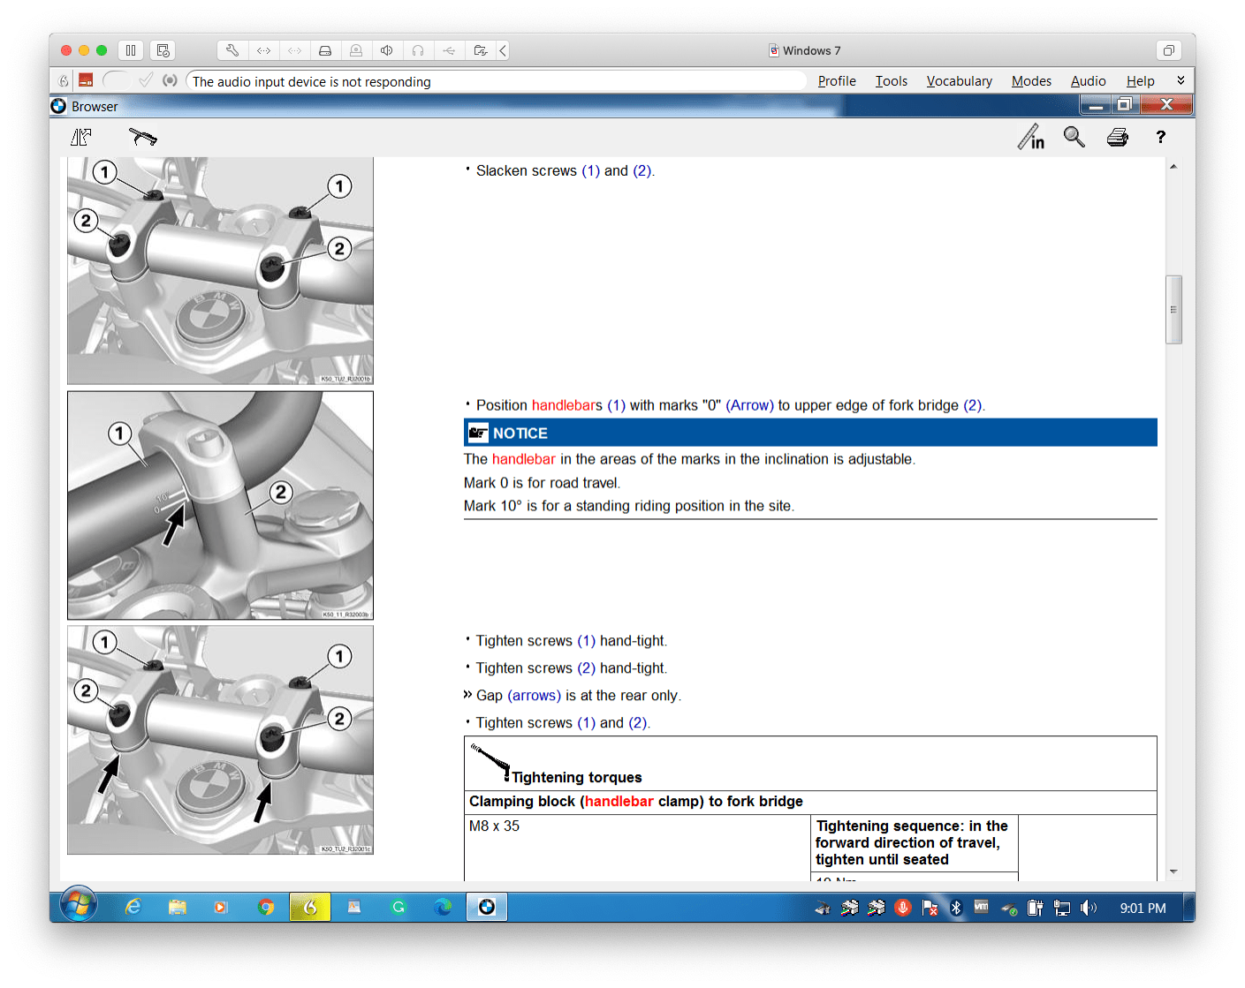
Task: Open the VM snapshot manager icon
Action: coord(163,50)
